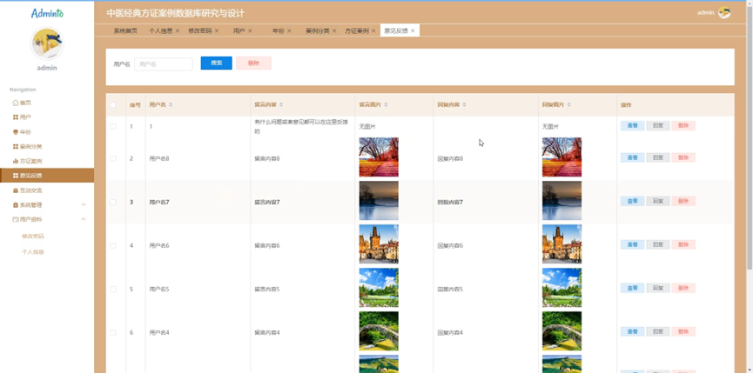
Task: Click the 用户 grid icon in sidebar
Action: pyautogui.click(x=16, y=117)
